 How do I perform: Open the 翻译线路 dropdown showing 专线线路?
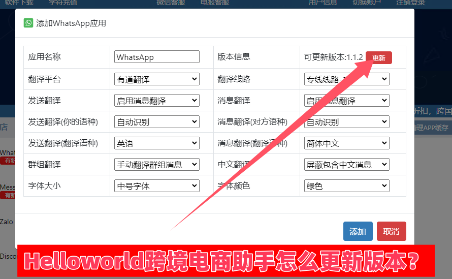tap(347, 79)
